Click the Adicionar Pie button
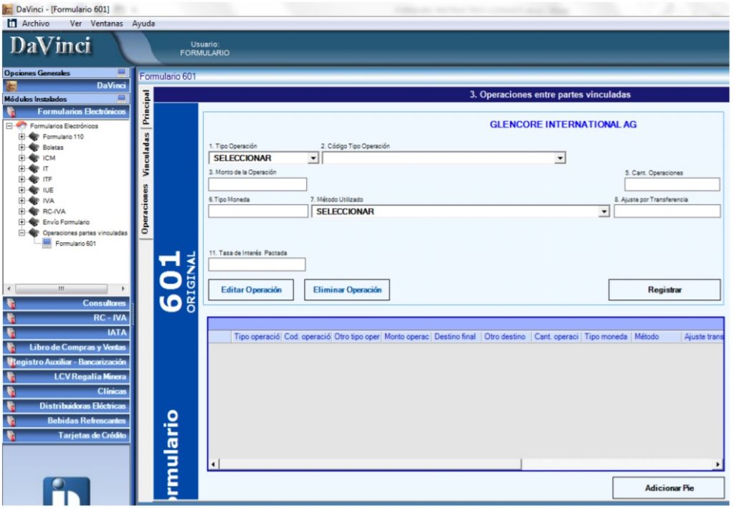 pyautogui.click(x=668, y=488)
